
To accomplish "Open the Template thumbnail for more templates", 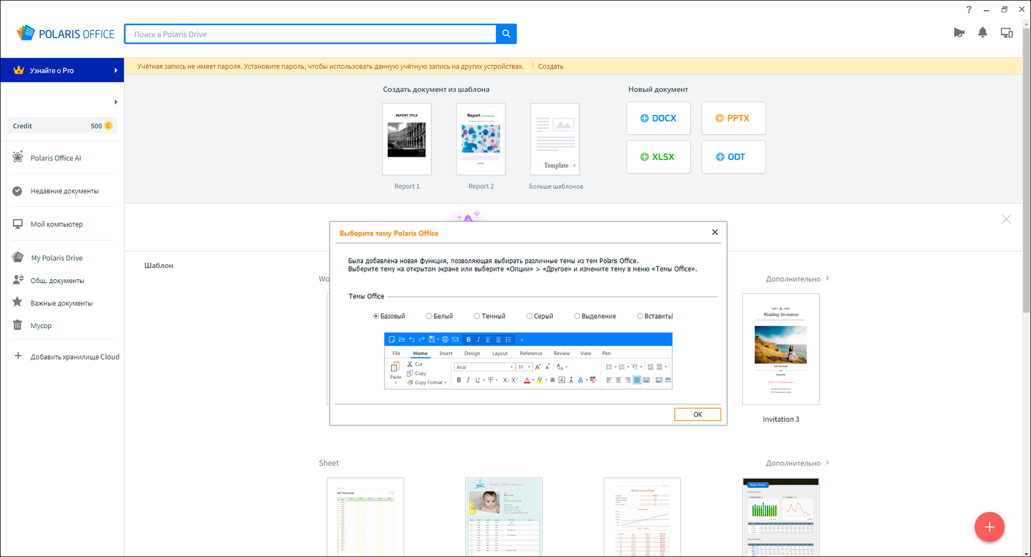I will (x=555, y=139).
